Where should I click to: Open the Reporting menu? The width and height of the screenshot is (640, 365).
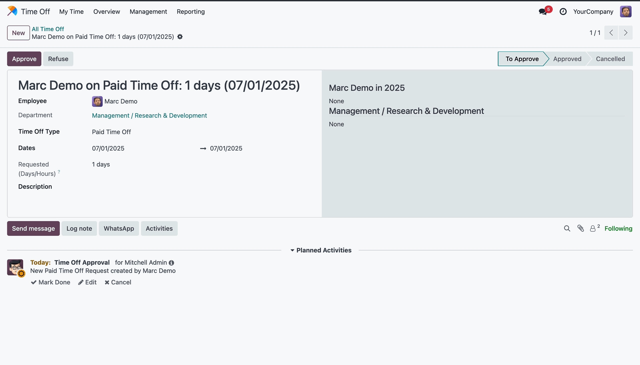[x=191, y=12]
